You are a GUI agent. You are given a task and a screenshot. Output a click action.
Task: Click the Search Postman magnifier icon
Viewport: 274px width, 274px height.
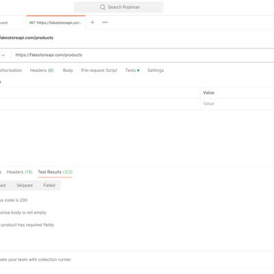coord(103,7)
